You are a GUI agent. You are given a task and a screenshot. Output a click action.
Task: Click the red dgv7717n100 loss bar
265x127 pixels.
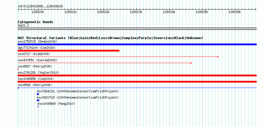tap(68, 51)
